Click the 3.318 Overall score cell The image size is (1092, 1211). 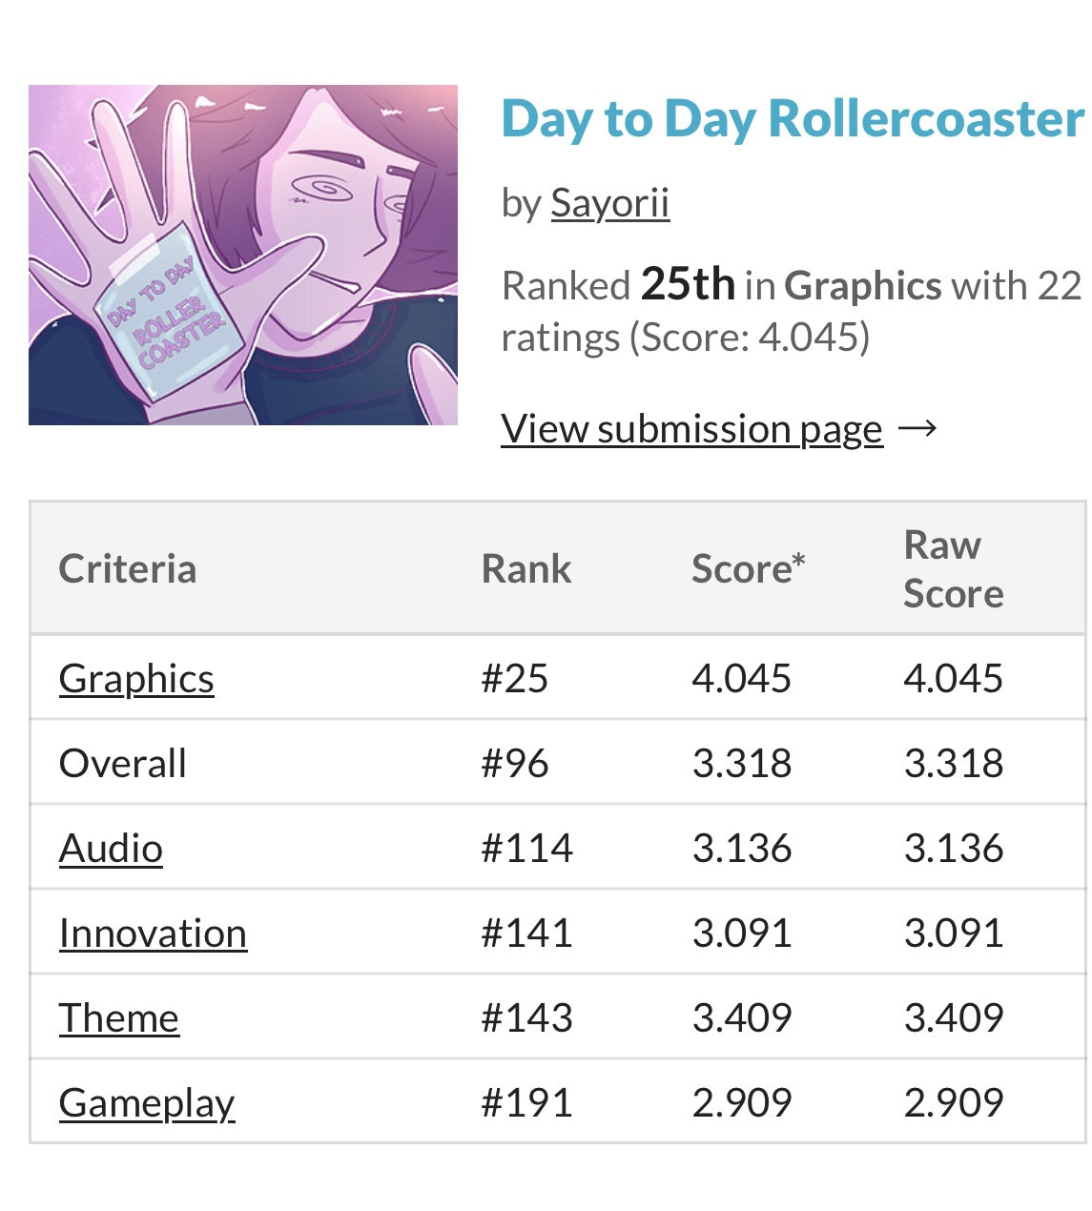tap(742, 764)
